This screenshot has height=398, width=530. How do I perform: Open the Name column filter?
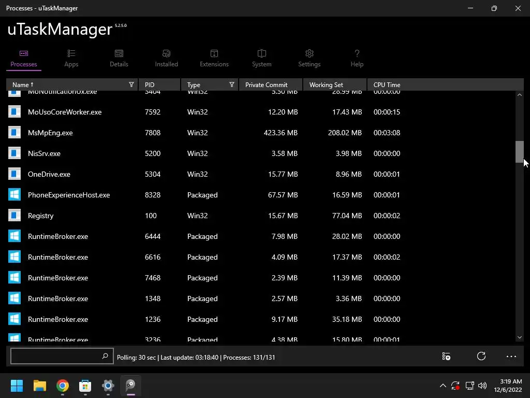[x=131, y=84]
